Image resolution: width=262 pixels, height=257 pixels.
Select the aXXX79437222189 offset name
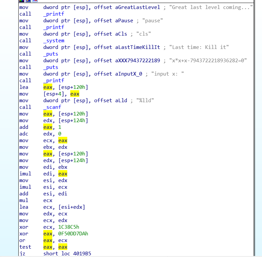click(x=137, y=61)
